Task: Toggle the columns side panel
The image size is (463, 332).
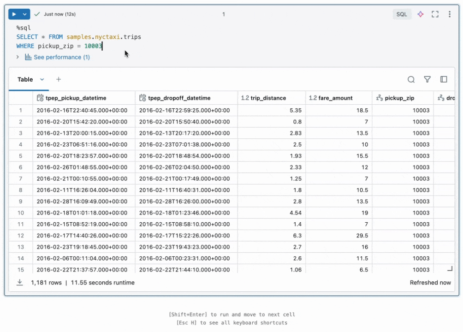Action: point(444,79)
